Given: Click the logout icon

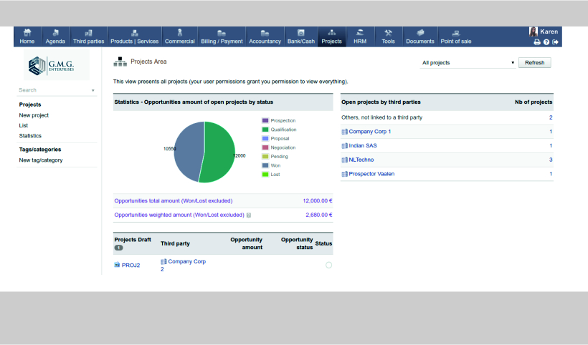Looking at the screenshot, I should click(x=555, y=42).
